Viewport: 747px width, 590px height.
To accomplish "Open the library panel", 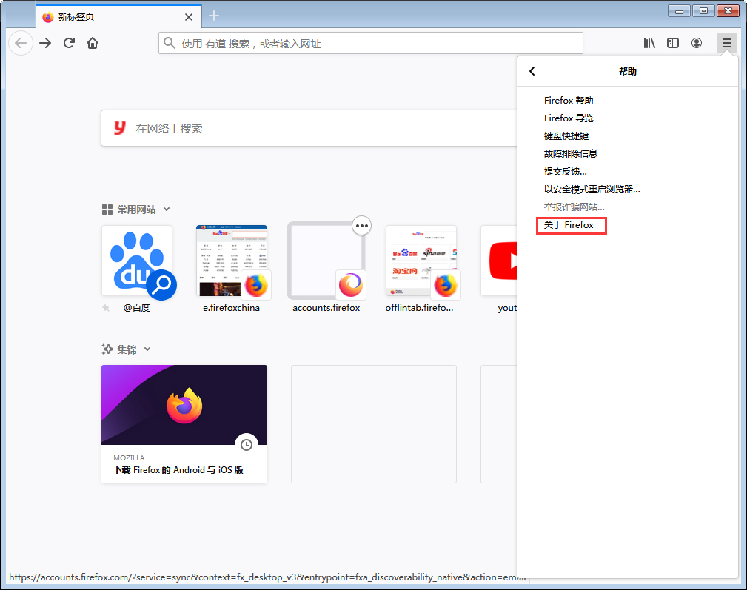I will [649, 43].
